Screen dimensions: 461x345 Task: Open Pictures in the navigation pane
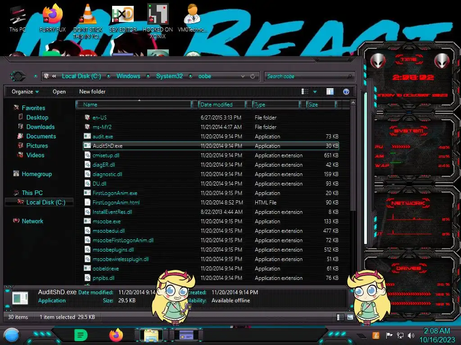(37, 146)
